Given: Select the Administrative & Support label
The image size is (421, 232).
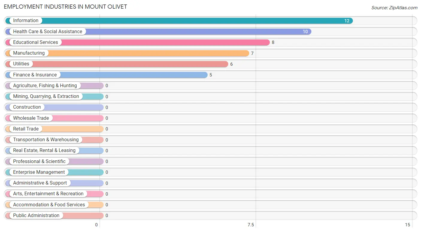Looking at the screenshot, I should [x=40, y=183].
